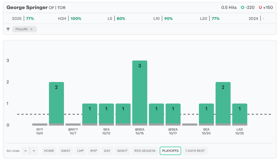The height and width of the screenshot is (163, 280).
Task: Filter by NIGHT games
Action: click(x=122, y=151)
